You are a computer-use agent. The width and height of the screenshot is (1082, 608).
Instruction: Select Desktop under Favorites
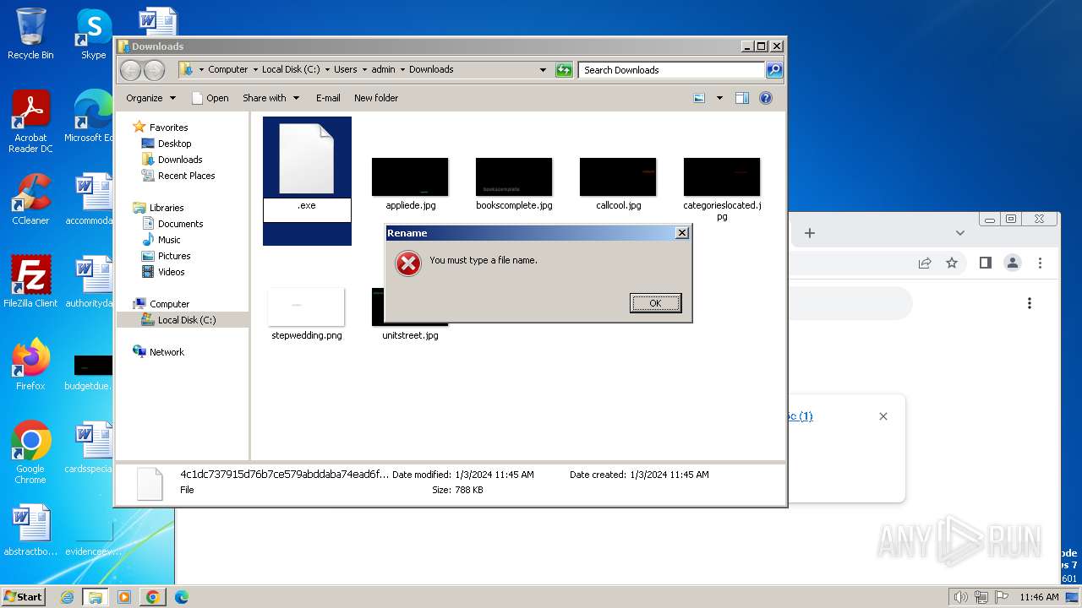pos(174,144)
